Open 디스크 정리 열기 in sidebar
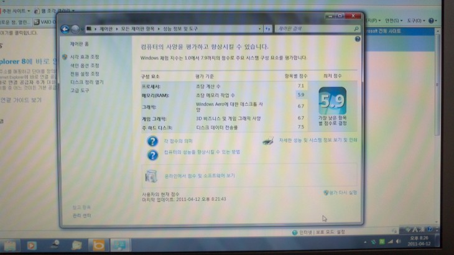 point(87,83)
